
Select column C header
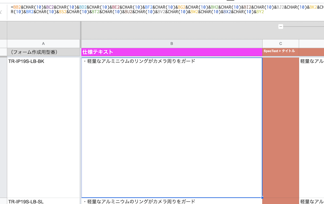pos(281,44)
